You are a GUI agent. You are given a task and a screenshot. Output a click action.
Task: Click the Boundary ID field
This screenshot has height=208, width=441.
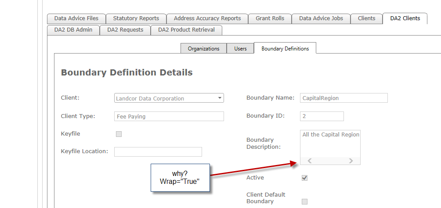click(322, 116)
